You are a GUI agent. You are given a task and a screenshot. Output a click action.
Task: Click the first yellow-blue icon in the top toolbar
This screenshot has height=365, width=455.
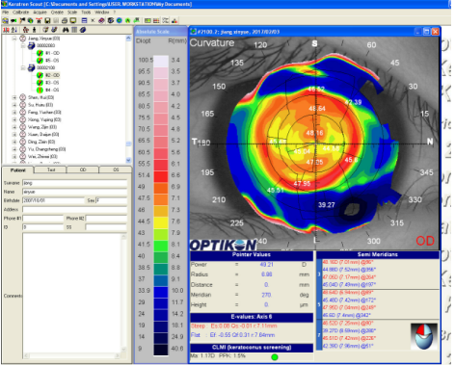[5, 20]
